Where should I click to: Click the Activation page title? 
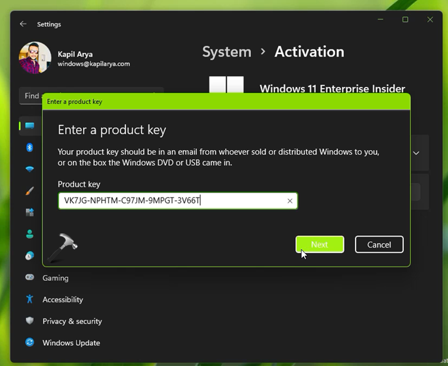tap(310, 52)
